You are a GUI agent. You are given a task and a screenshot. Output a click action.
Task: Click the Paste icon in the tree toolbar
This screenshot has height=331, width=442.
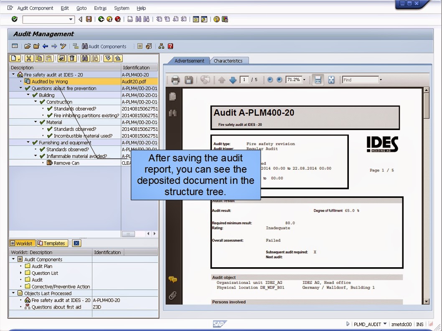pyautogui.click(x=48, y=58)
